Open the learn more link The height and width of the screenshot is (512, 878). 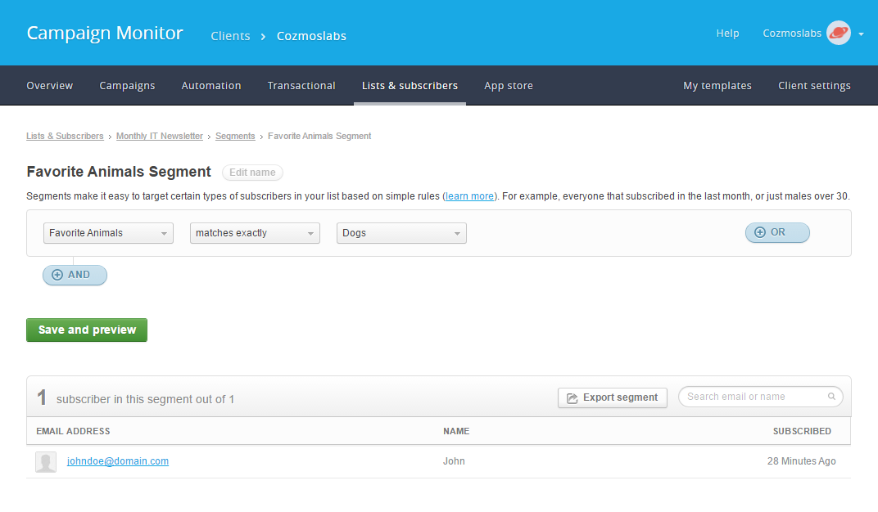469,196
